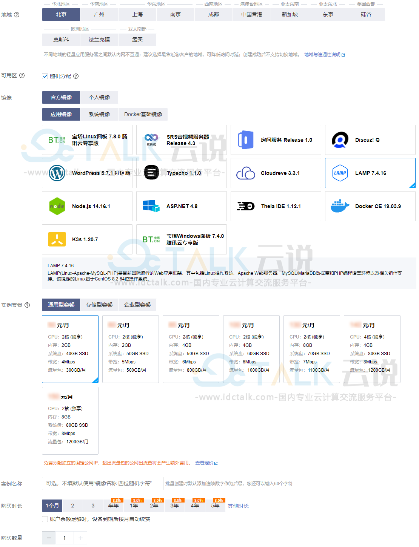The image size is (419, 547).
Task: Click the help icon next to 实例套餐
Action: (27, 305)
